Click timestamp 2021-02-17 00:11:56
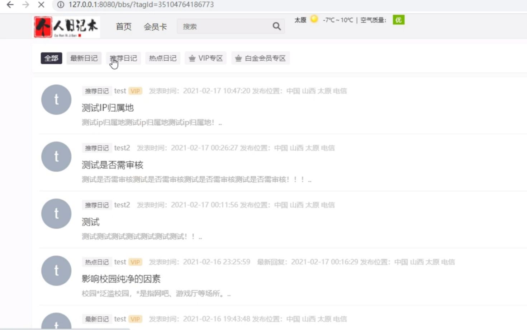Image resolution: width=527 pixels, height=330 pixels. point(204,205)
